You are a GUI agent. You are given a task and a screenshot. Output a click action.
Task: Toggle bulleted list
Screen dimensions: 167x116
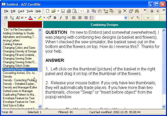pyautogui.click(x=92, y=18)
